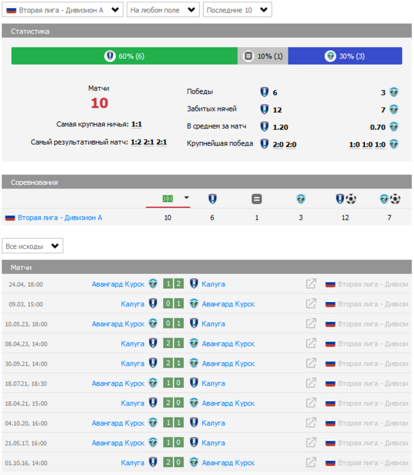Open the Вторая лига - Дивизион А dropdown
Screen dimensions: 414x475
pos(63,10)
